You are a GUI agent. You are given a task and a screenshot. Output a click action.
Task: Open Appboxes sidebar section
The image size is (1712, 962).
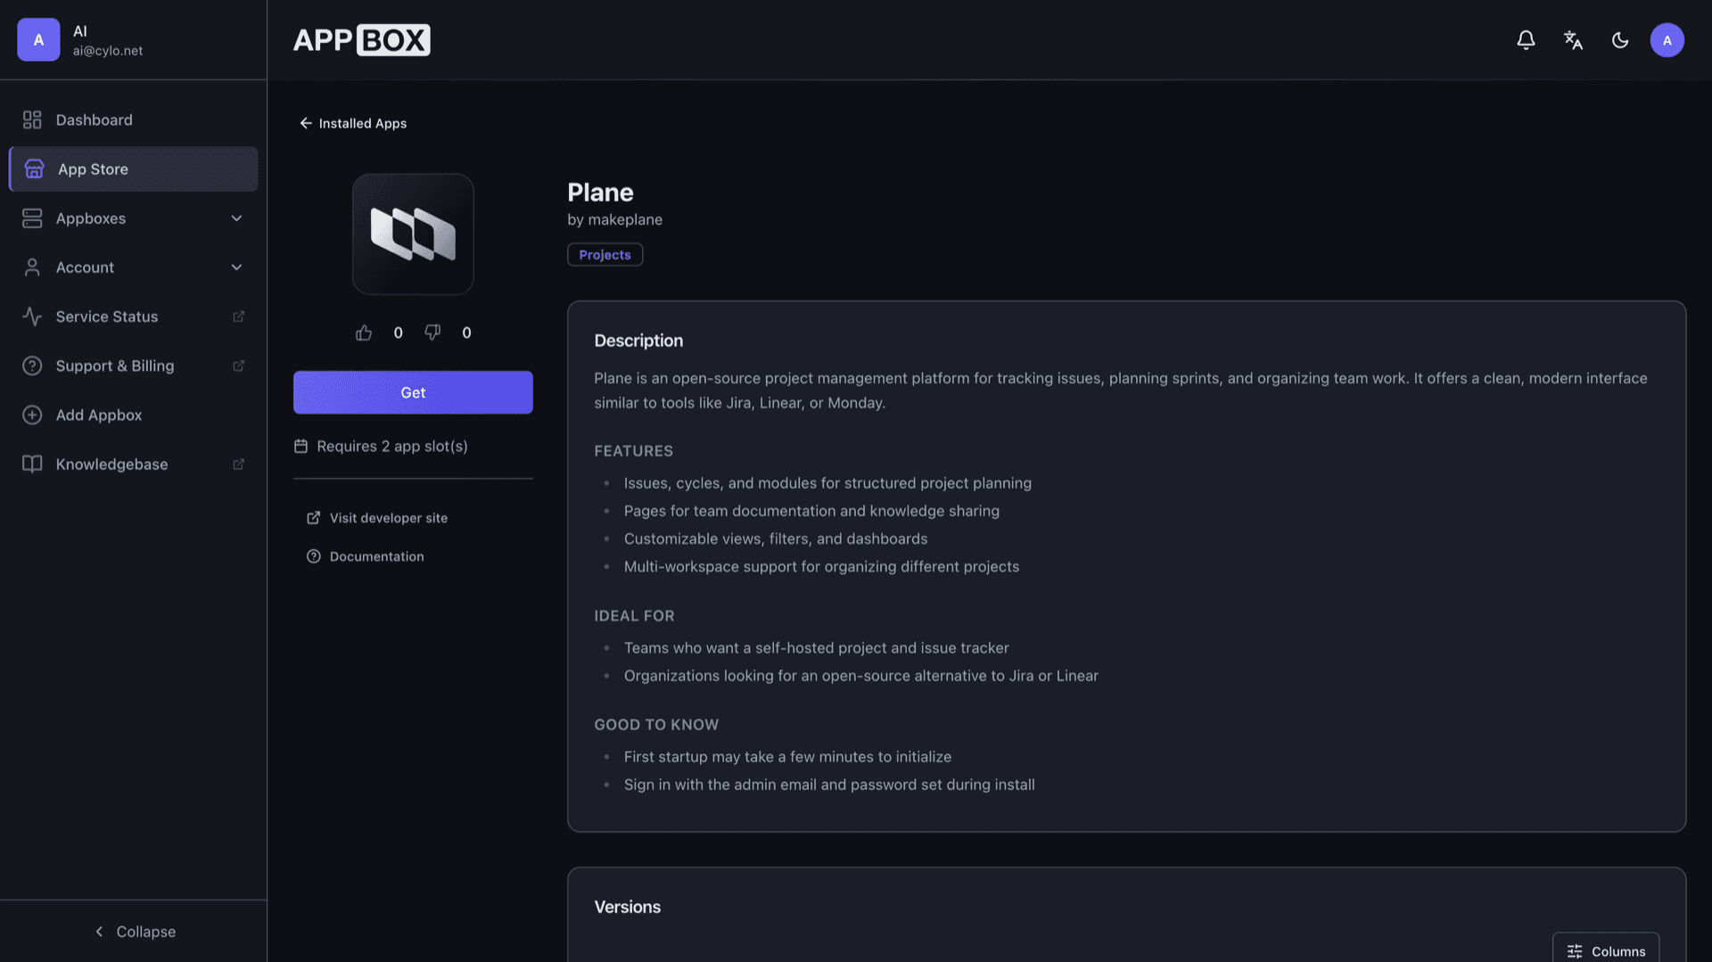pyautogui.click(x=133, y=218)
